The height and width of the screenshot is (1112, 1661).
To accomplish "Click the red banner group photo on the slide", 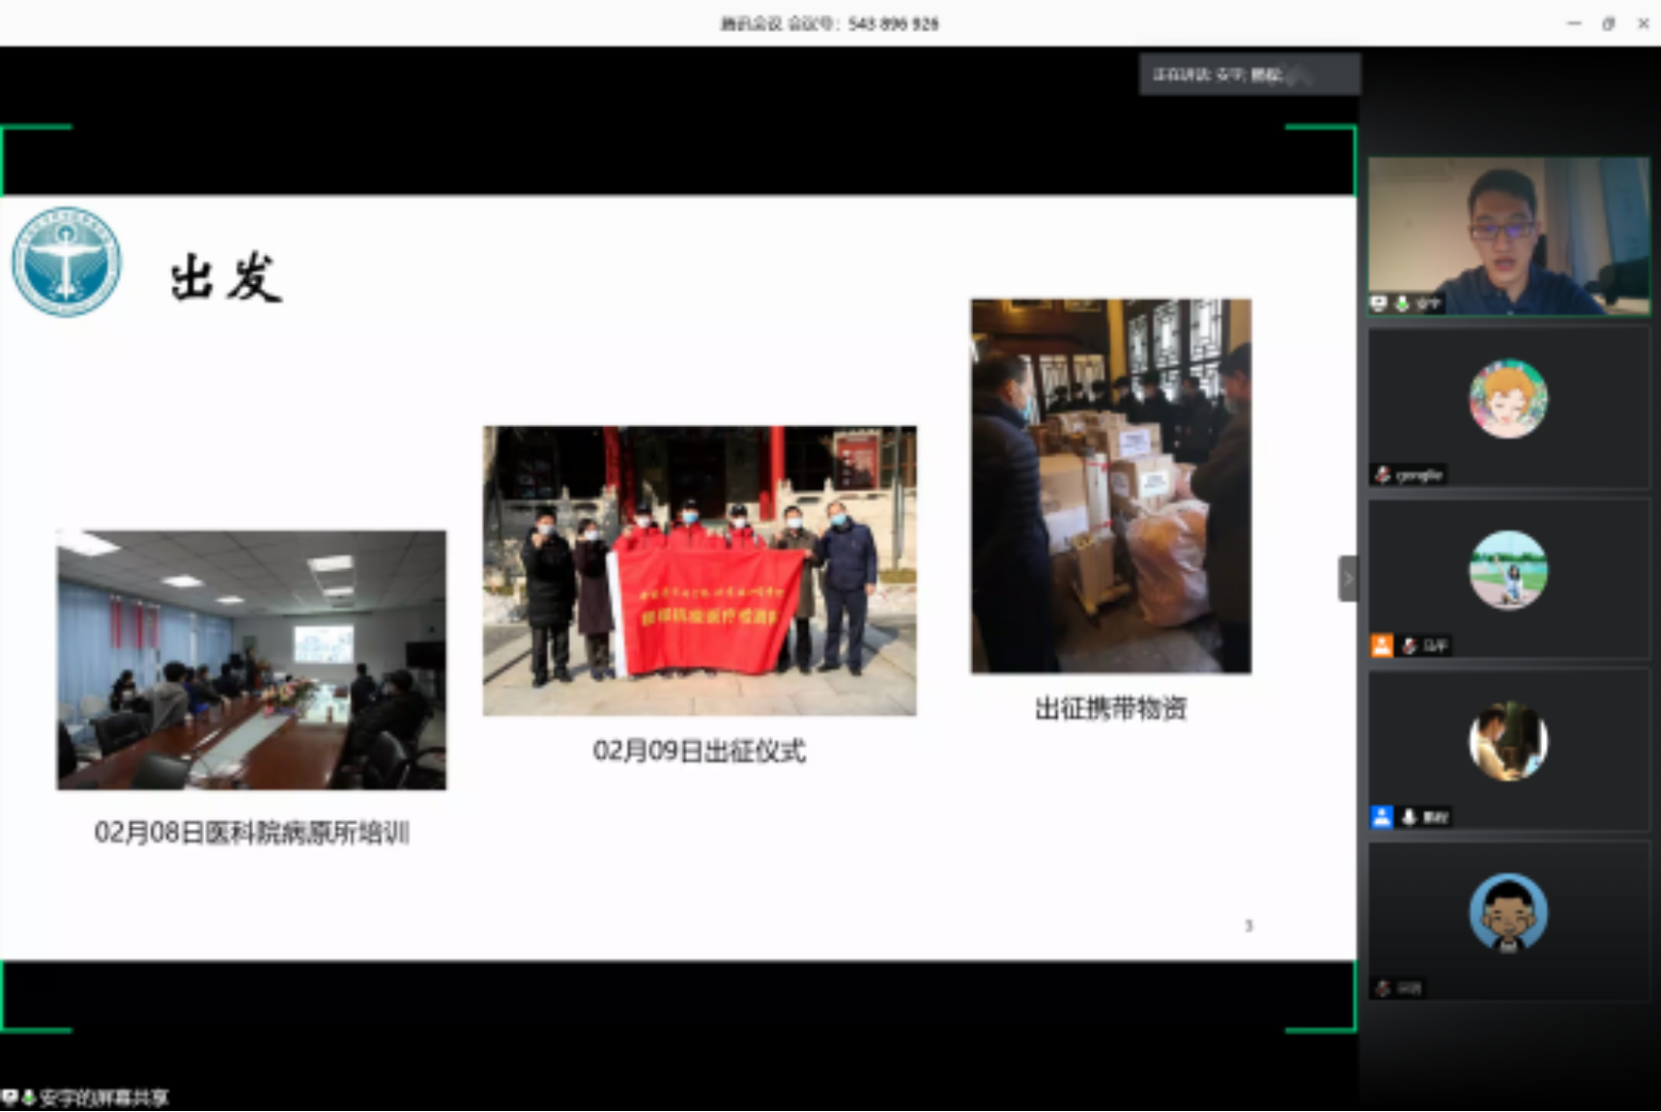I will [x=700, y=570].
